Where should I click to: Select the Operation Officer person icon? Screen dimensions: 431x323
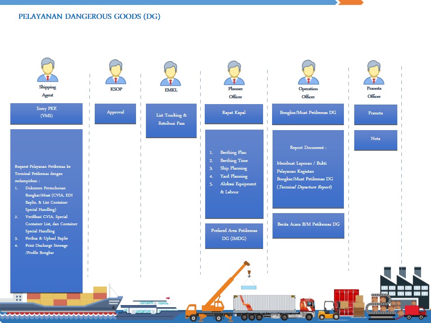308,72
